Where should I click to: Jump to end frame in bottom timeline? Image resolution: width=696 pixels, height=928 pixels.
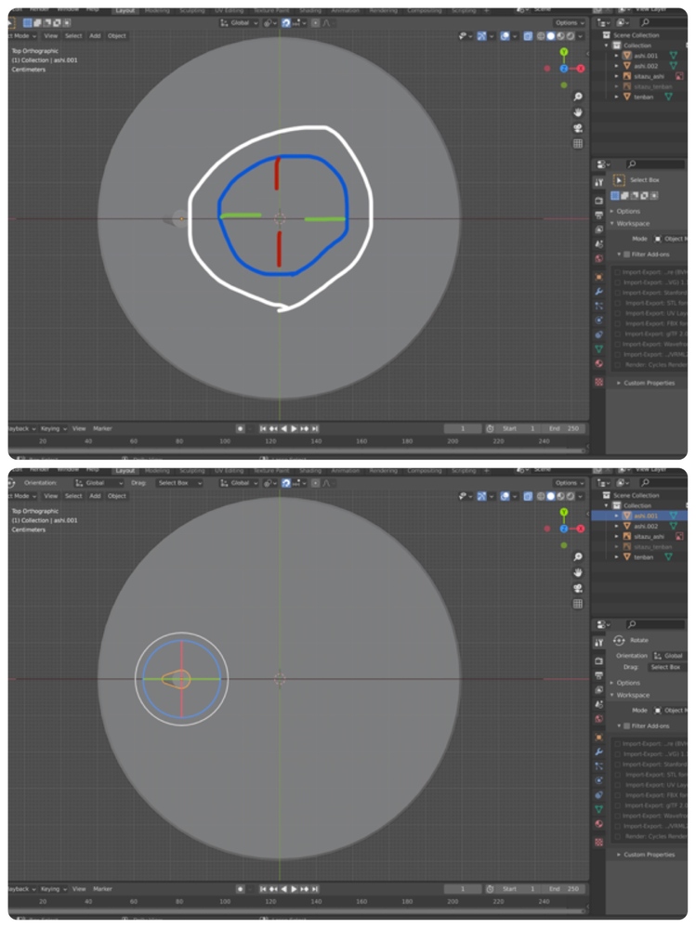(x=315, y=889)
